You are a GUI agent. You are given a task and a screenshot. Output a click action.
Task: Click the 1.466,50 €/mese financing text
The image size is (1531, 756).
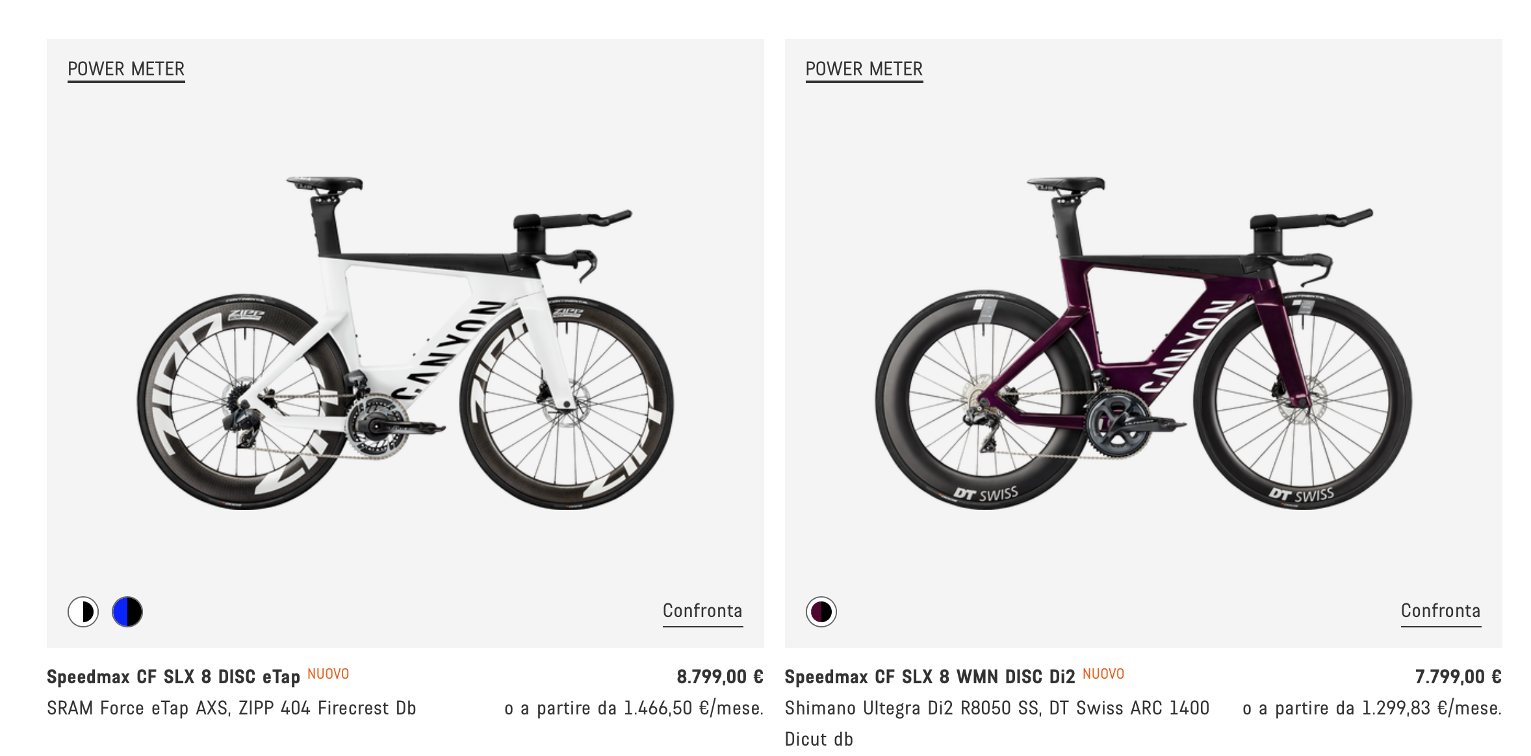click(634, 708)
